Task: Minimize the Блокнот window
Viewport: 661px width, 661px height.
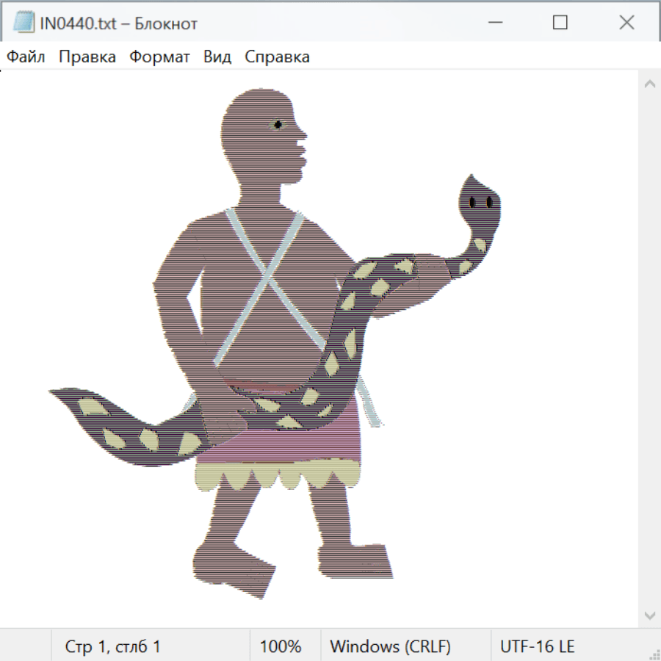Action: pyautogui.click(x=494, y=23)
